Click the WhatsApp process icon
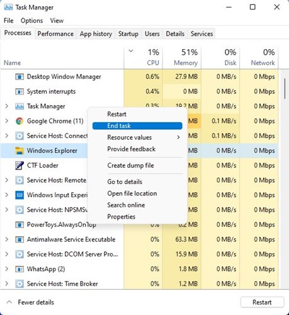The width and height of the screenshot is (289, 315). click(20, 269)
